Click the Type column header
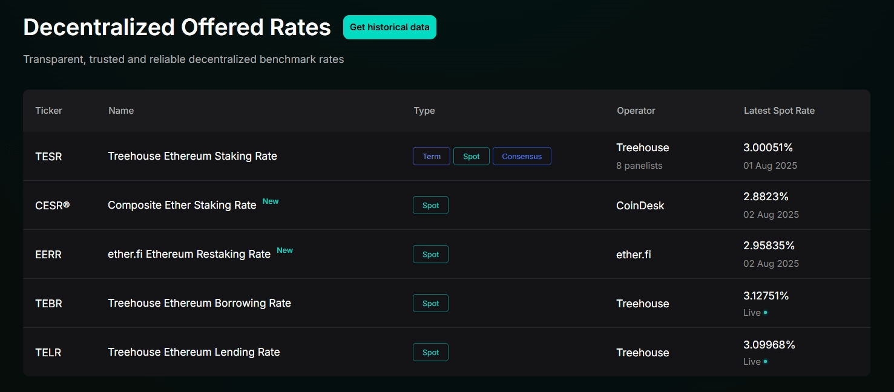Image resolution: width=894 pixels, height=392 pixels. click(x=424, y=111)
